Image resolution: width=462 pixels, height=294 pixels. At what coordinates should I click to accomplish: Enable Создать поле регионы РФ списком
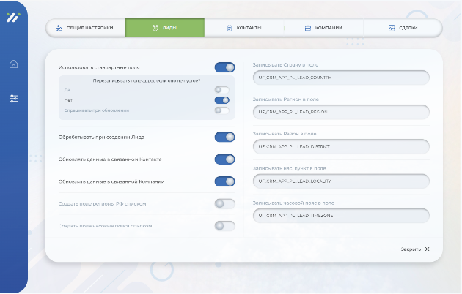224,204
